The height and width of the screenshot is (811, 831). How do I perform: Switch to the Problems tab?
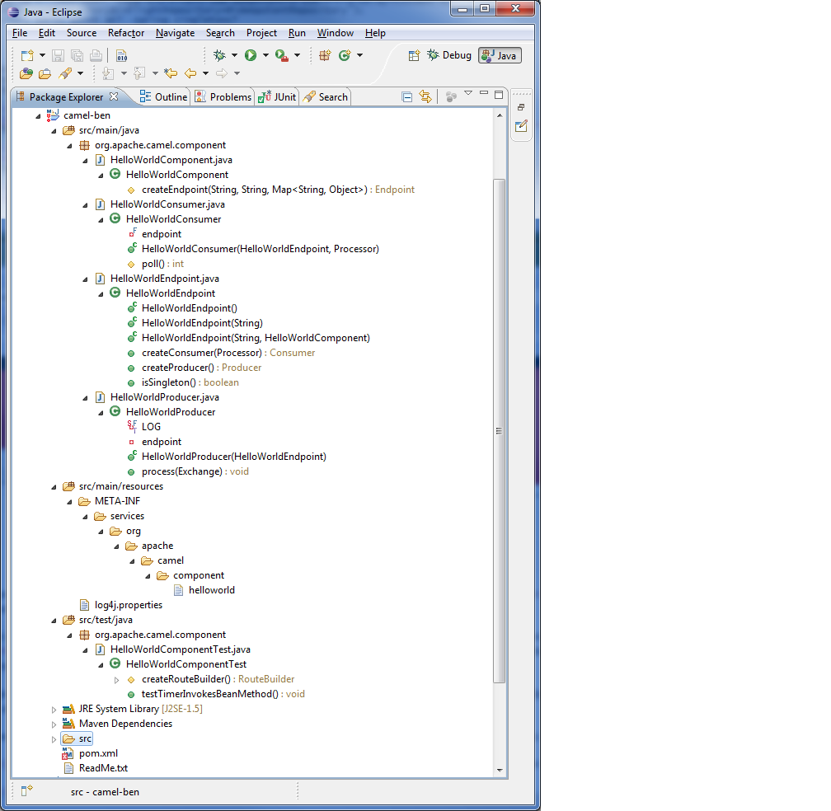tap(223, 97)
